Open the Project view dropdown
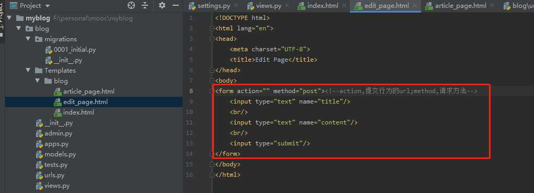 pos(30,5)
